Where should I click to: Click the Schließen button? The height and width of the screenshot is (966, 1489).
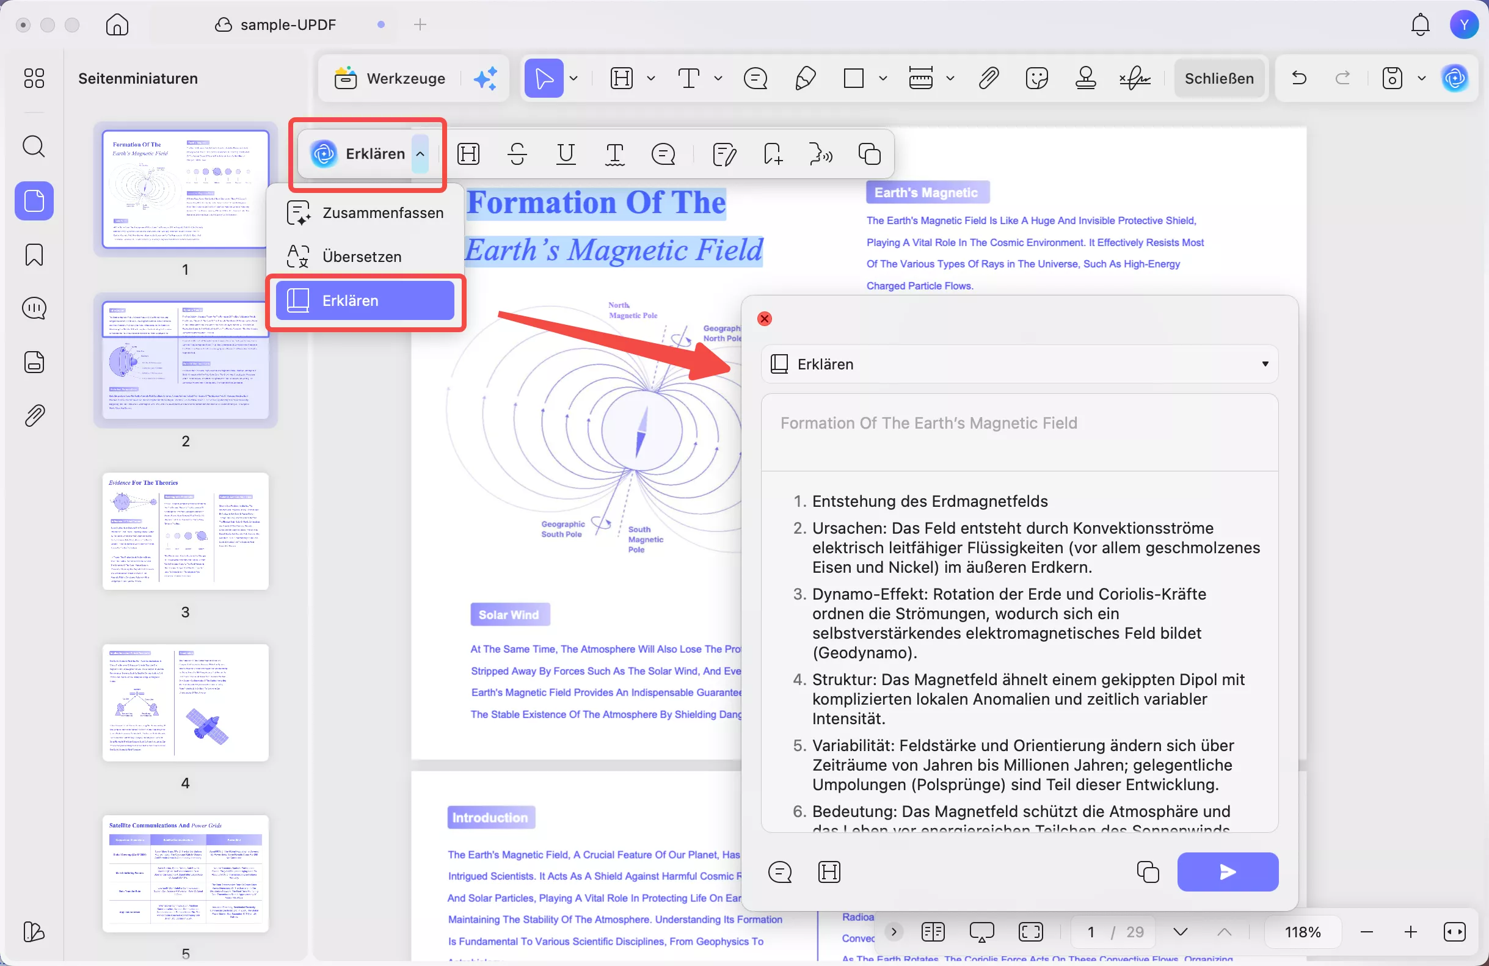tap(1219, 78)
